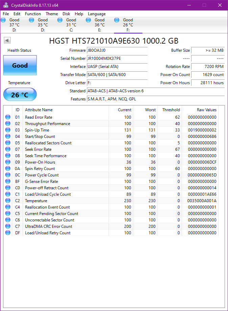Click the Rotation Rate 7200 RPM value
The image size is (228, 311).
[x=208, y=67]
